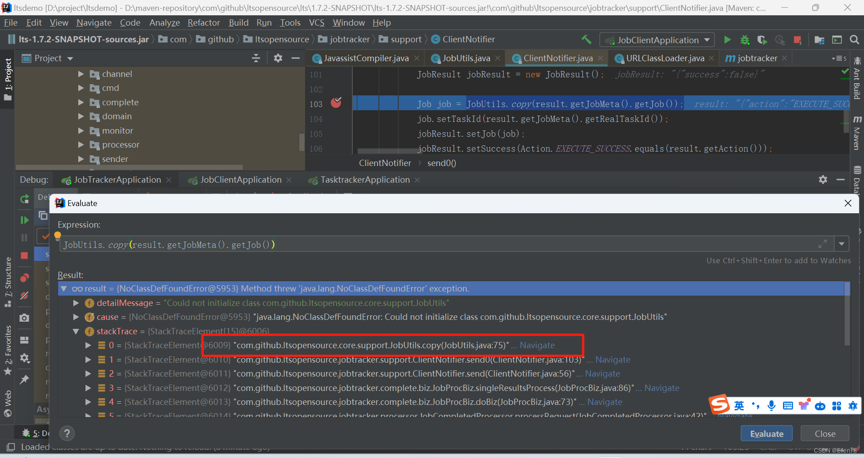Rerun debug session green arrow icon
864x458 pixels.
(24, 199)
